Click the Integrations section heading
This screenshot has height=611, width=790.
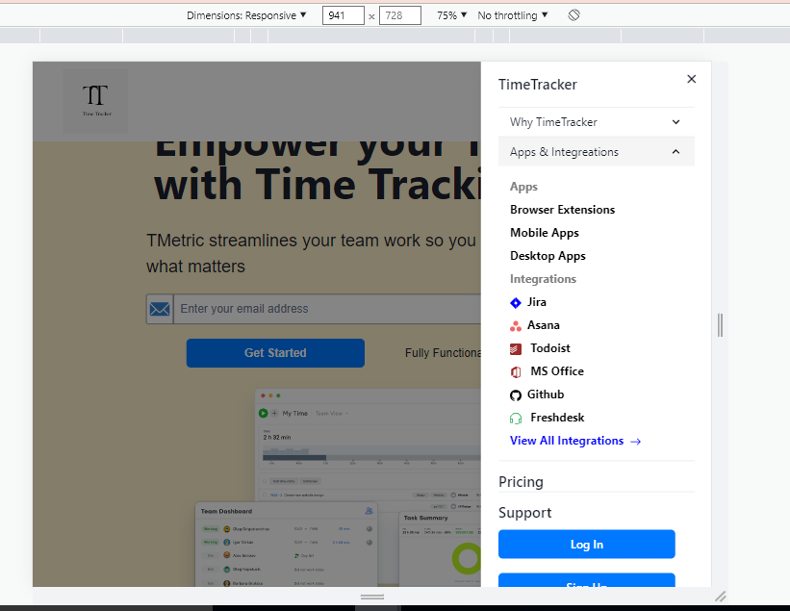(543, 279)
